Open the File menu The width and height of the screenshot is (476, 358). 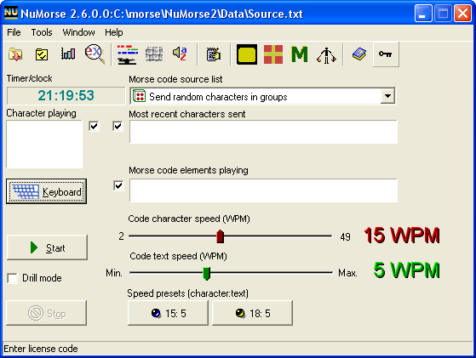tap(14, 32)
